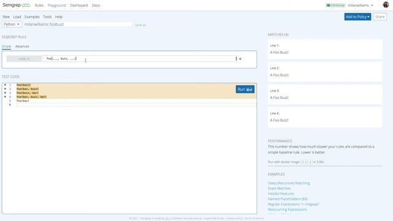Open the Regular Expressions example
393x221 pixels.
tap(294, 204)
